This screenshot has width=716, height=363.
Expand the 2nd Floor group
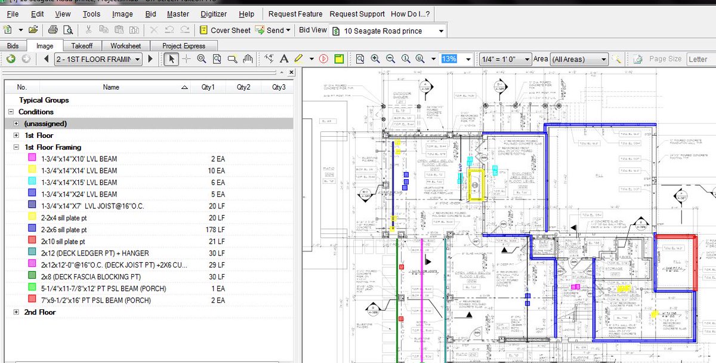[16, 312]
